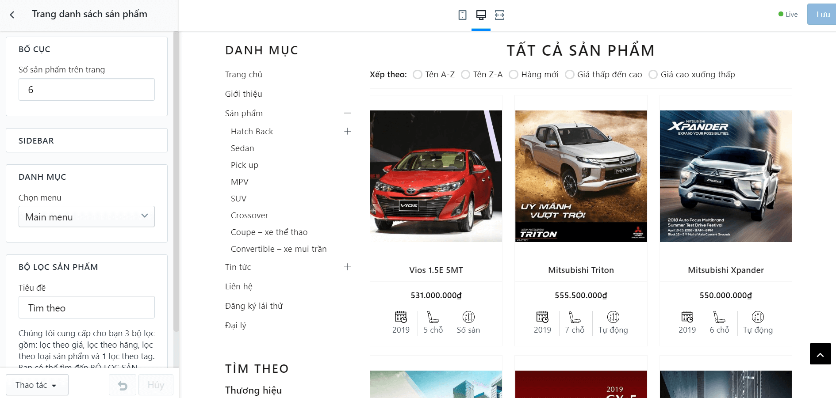Open the Giới thiệu menu item

[x=244, y=94]
